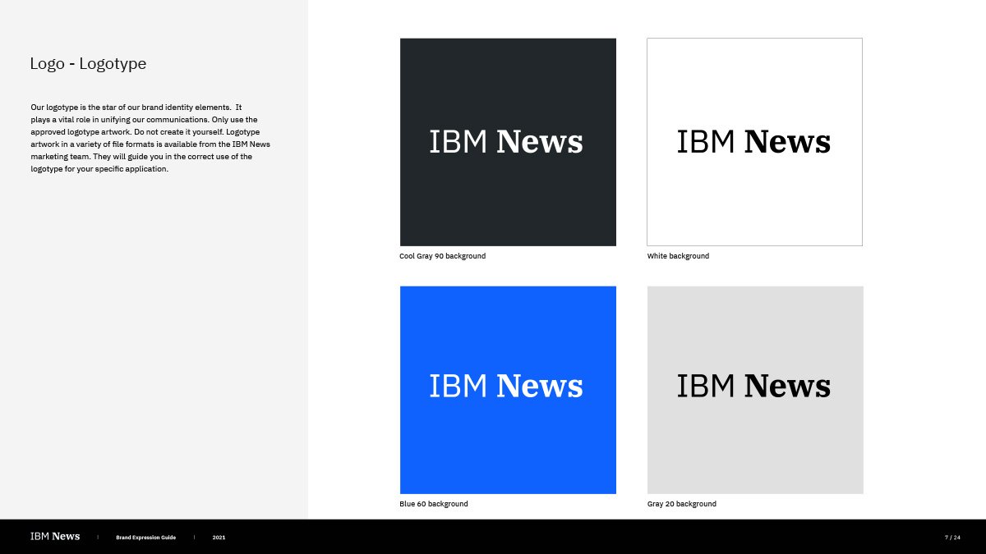Click the IBM News logo on Blue 60 tile
The height and width of the screenshot is (554, 986).
pos(507,386)
